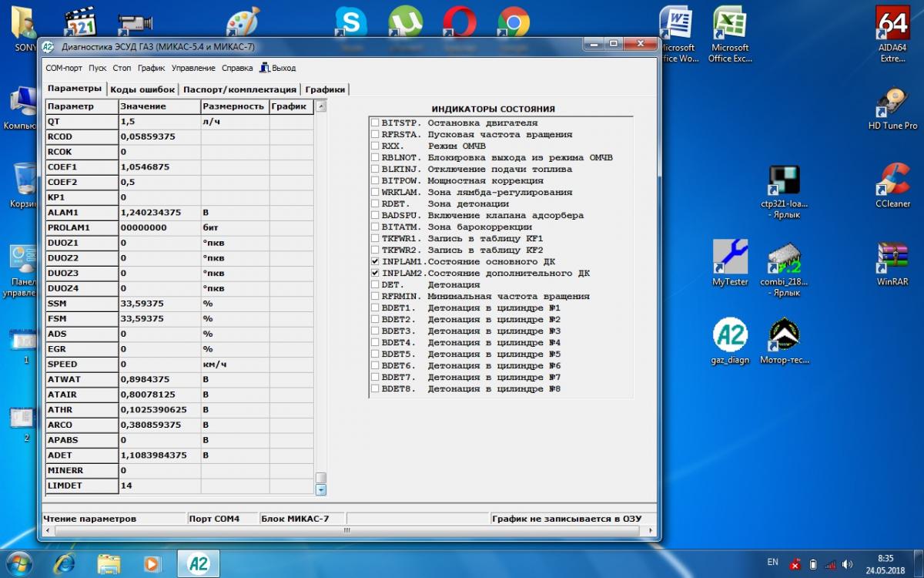This screenshot has width=924, height=578.
Task: Open Мотор-тестер desktop shortcut
Action: [x=784, y=341]
